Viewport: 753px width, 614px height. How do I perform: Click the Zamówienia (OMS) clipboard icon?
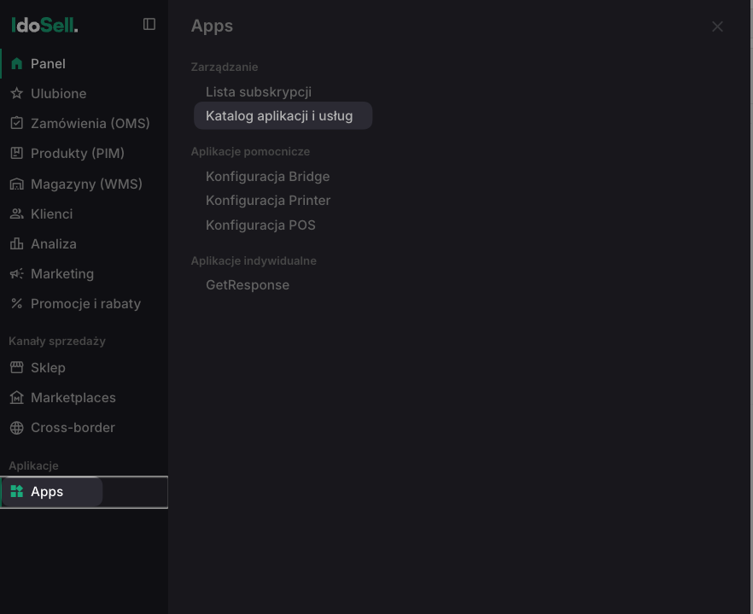(17, 123)
